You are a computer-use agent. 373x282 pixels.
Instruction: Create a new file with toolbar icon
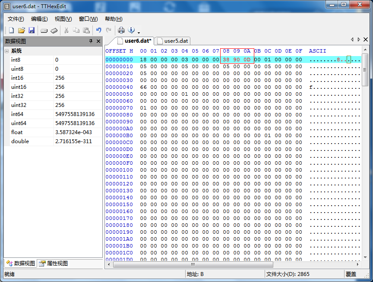pos(11,30)
